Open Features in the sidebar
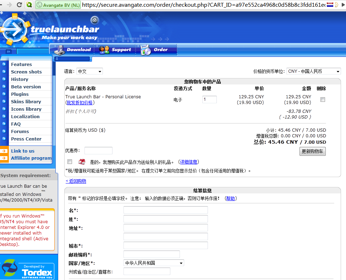 pos(21,65)
